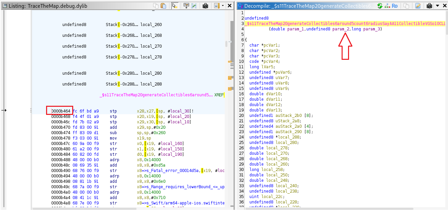
Task: Open the Decompile panel dropdown menu
Action: click(437, 6)
